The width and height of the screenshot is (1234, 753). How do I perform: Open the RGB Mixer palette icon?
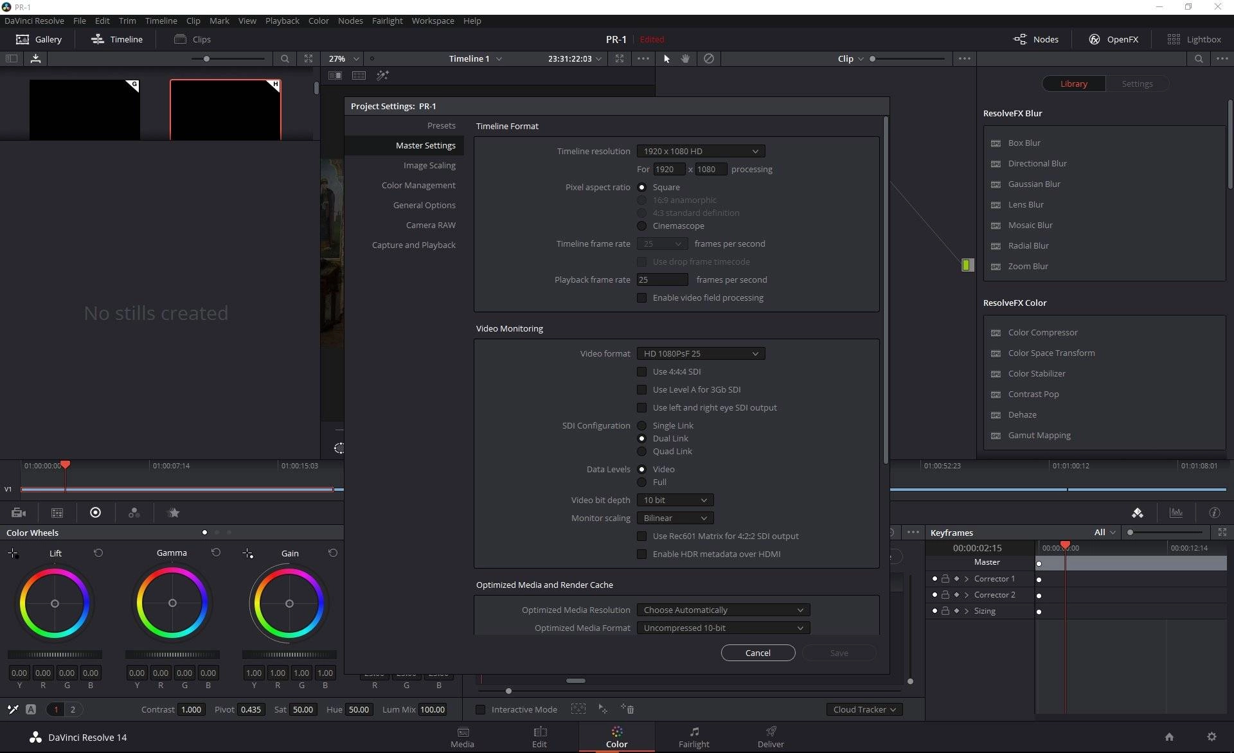click(134, 513)
